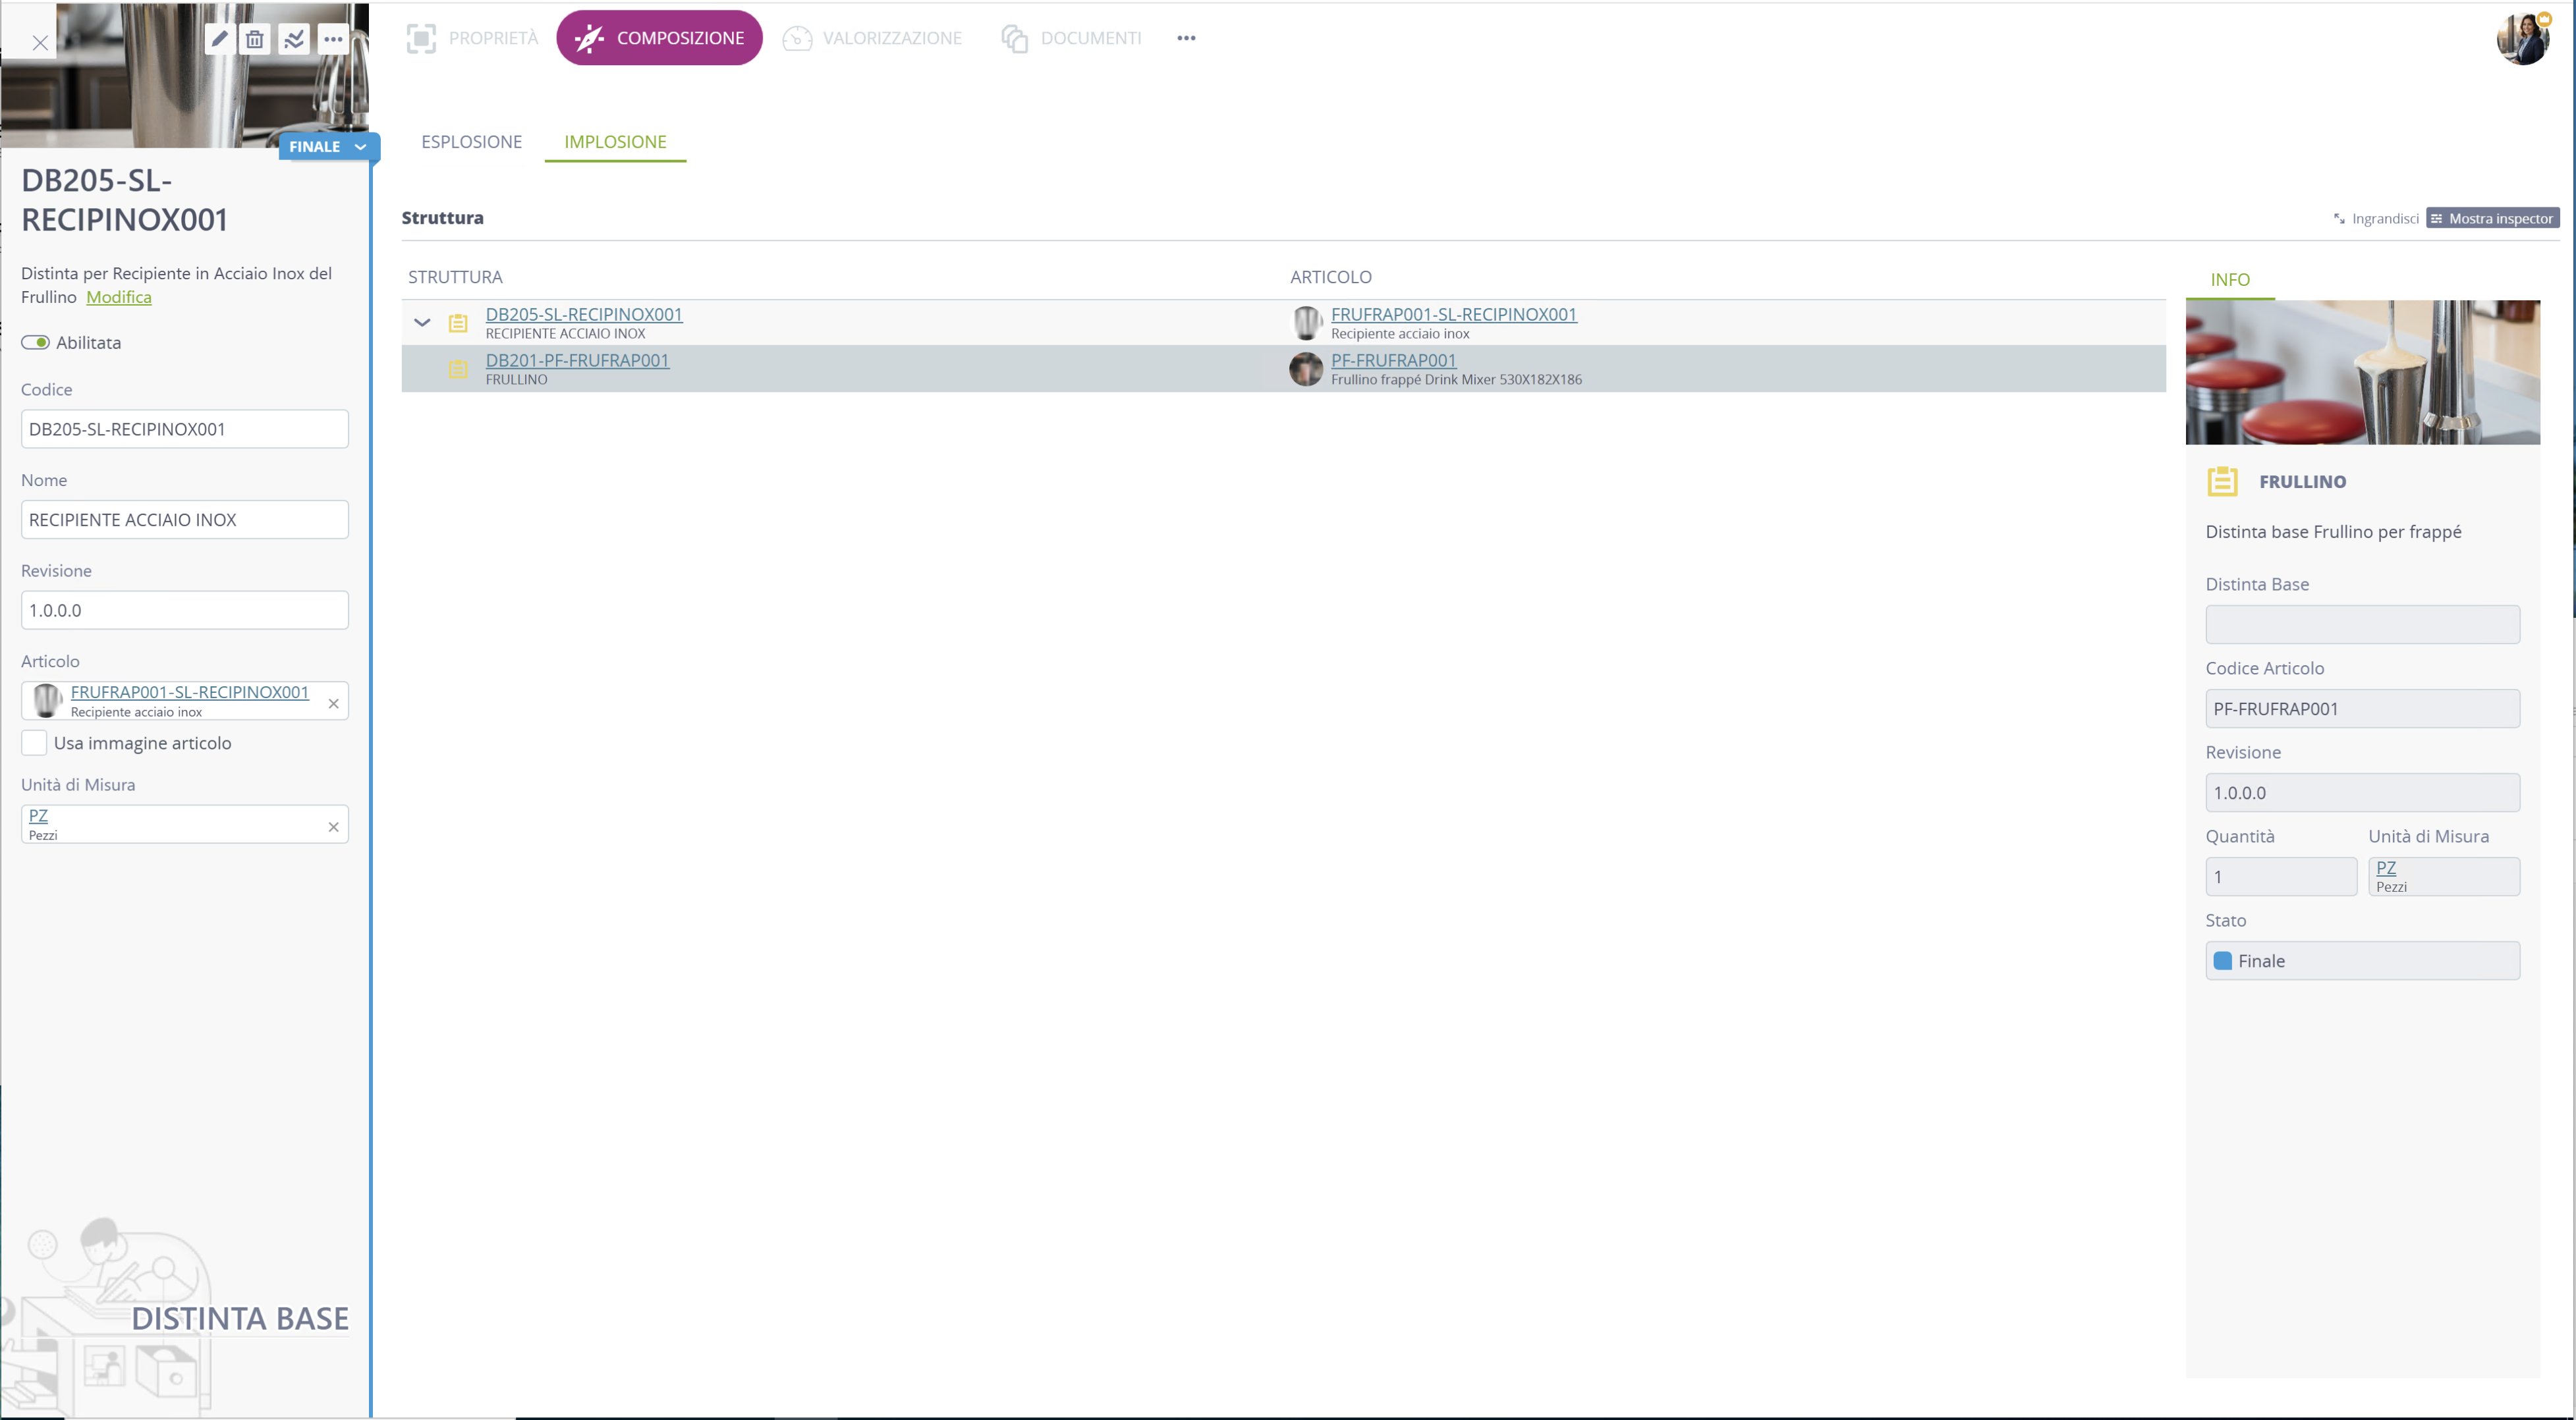The image size is (2576, 1420).
Task: Clear the Articolo field with X
Action: coord(334,704)
